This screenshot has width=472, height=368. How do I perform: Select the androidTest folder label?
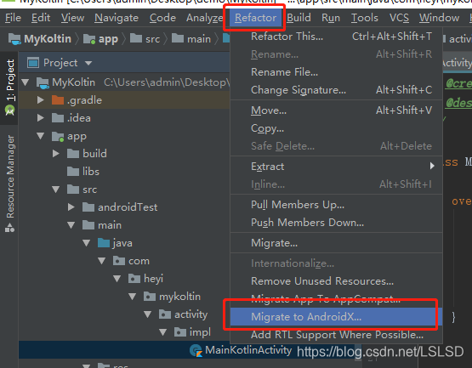(128, 207)
